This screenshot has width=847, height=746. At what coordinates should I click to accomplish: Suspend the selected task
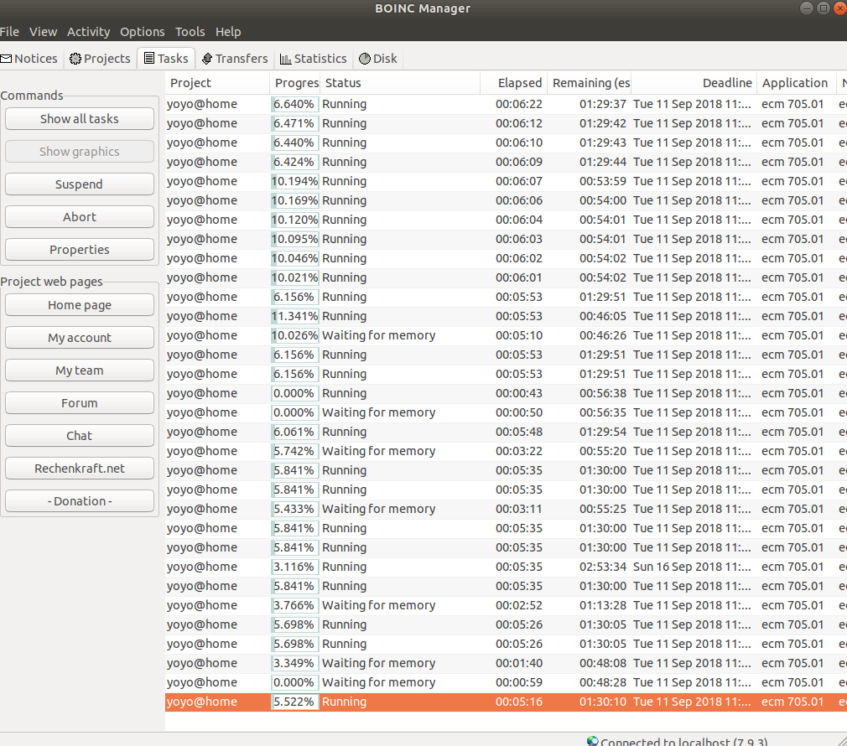(x=80, y=184)
